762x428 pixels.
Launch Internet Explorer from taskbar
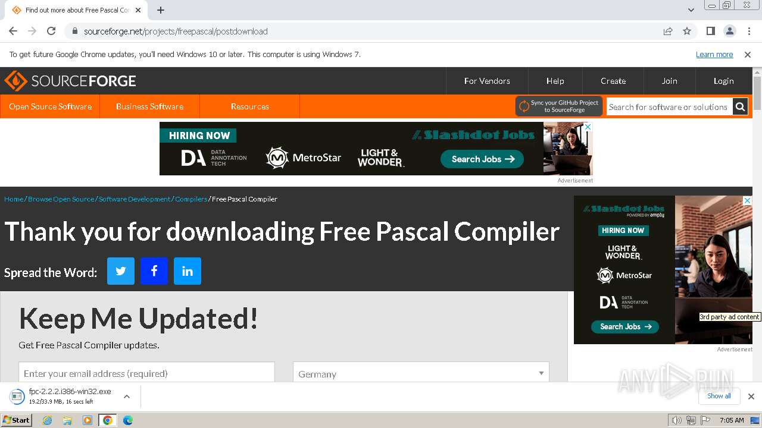pos(48,420)
